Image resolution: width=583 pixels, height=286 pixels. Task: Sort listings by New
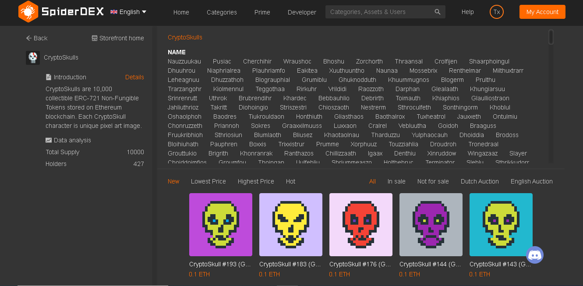[x=173, y=181]
